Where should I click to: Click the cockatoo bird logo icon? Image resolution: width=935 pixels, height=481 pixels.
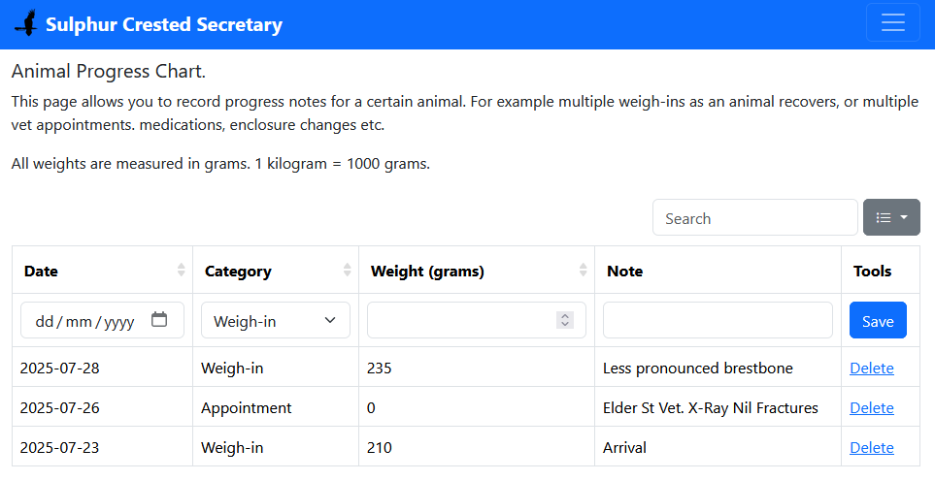(26, 23)
